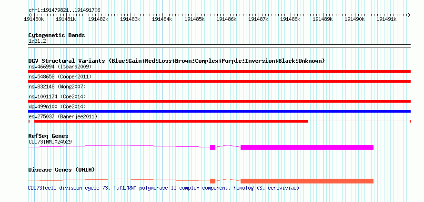Click the 1q31.2 cytogenetic band label
The image size is (424, 202).
pyautogui.click(x=37, y=41)
